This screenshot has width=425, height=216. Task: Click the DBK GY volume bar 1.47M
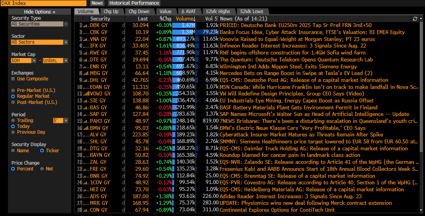tap(184, 26)
